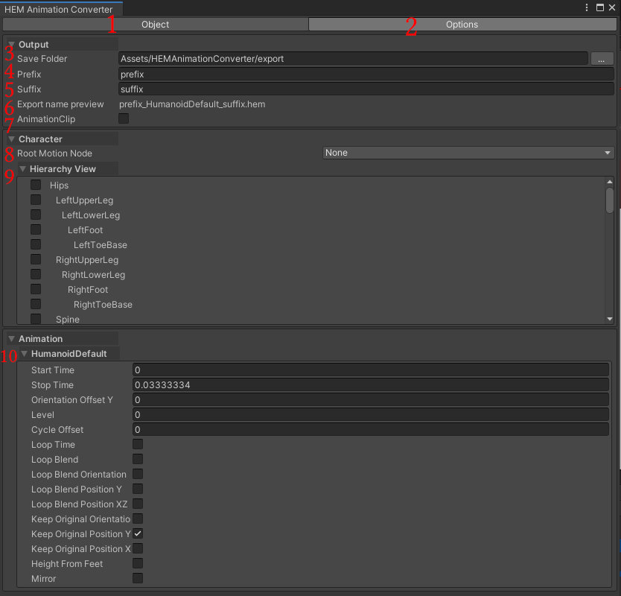This screenshot has height=596, width=621.
Task: Open the window context menu via the kebab icon
Action: pos(586,7)
